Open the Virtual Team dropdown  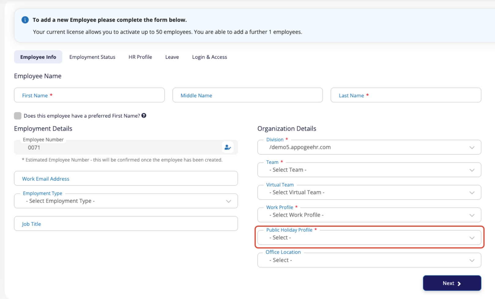[369, 192]
